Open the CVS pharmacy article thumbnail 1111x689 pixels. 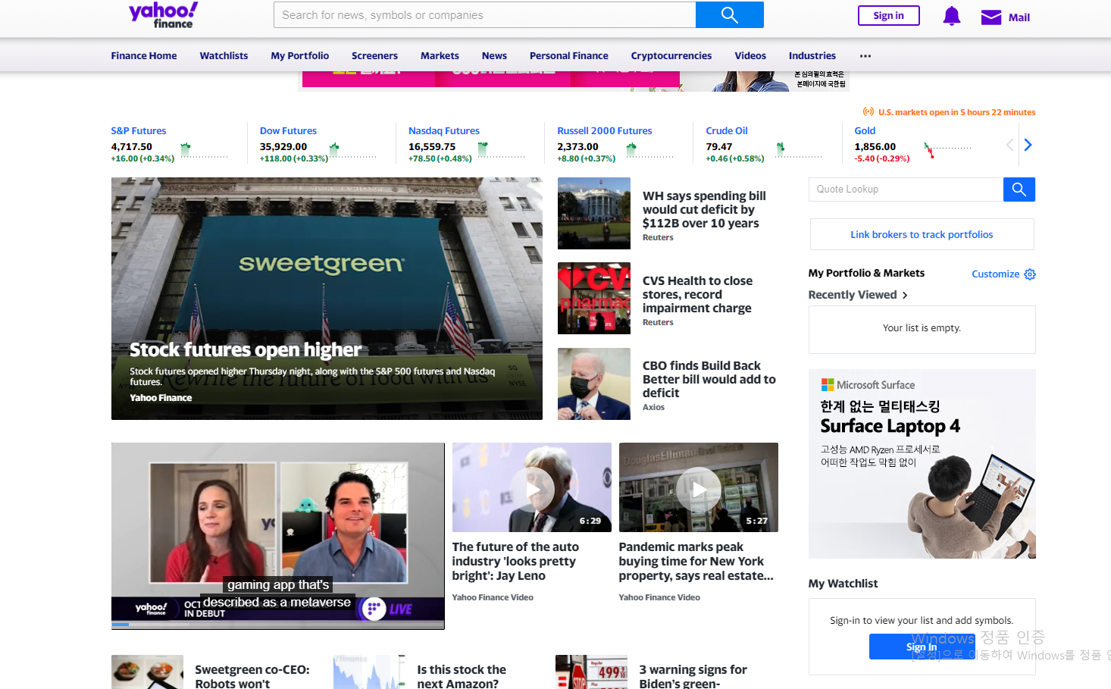tap(594, 299)
